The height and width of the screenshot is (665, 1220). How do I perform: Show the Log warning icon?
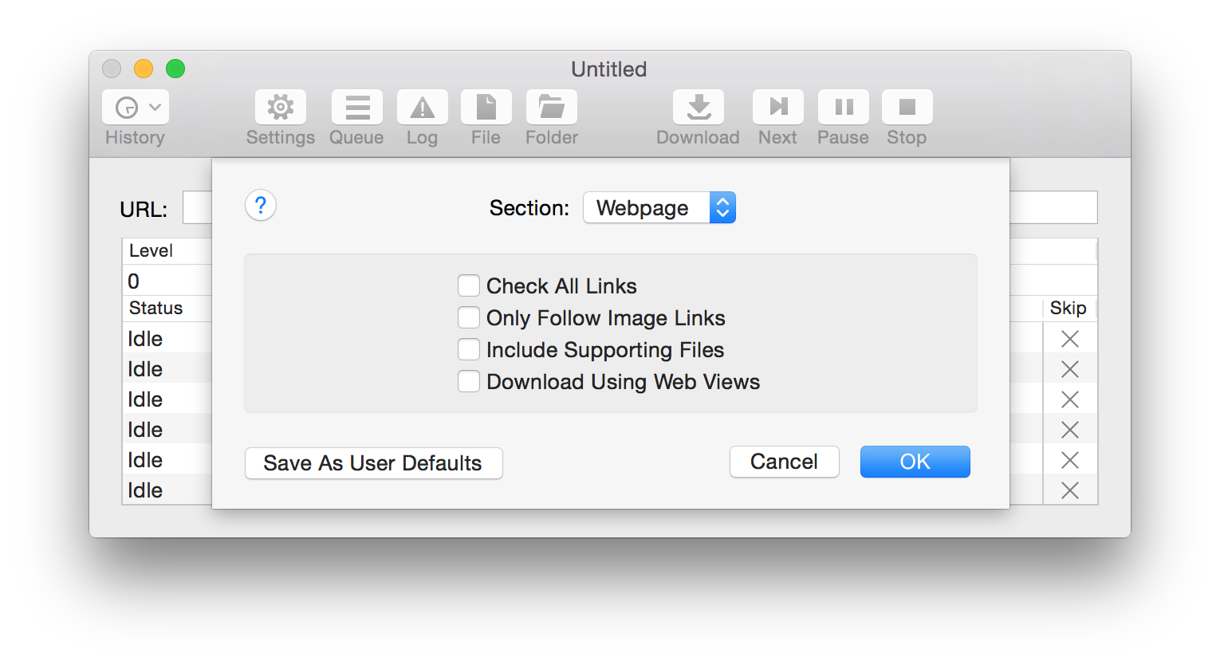point(422,108)
